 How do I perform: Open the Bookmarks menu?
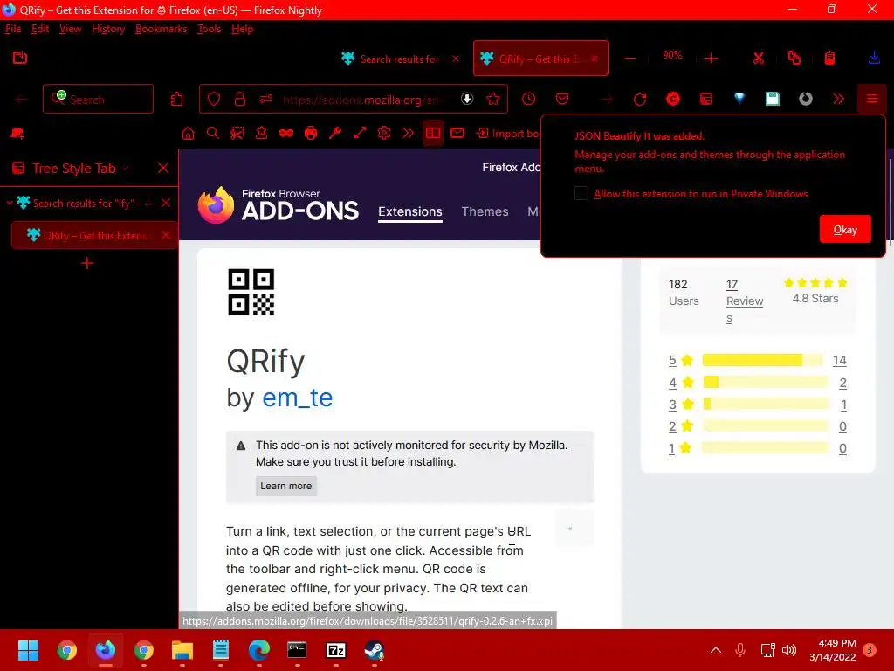click(x=162, y=29)
